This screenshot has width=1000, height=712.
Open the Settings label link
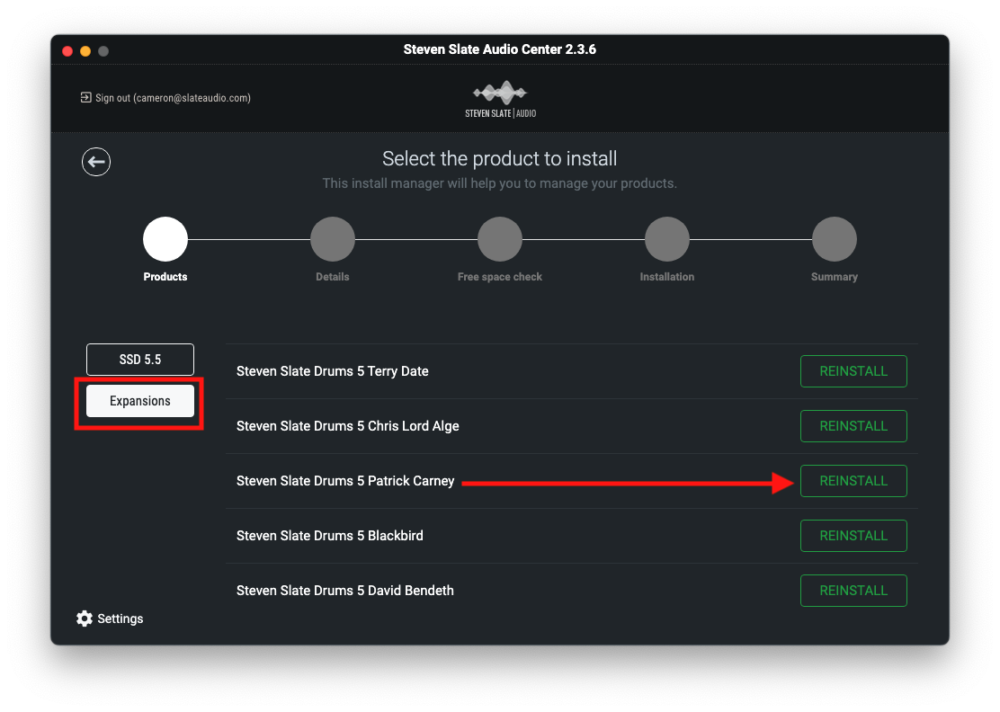point(120,619)
